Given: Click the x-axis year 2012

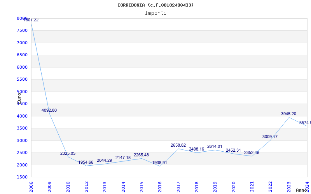Looking at the screenshot, I should click(x=86, y=187).
